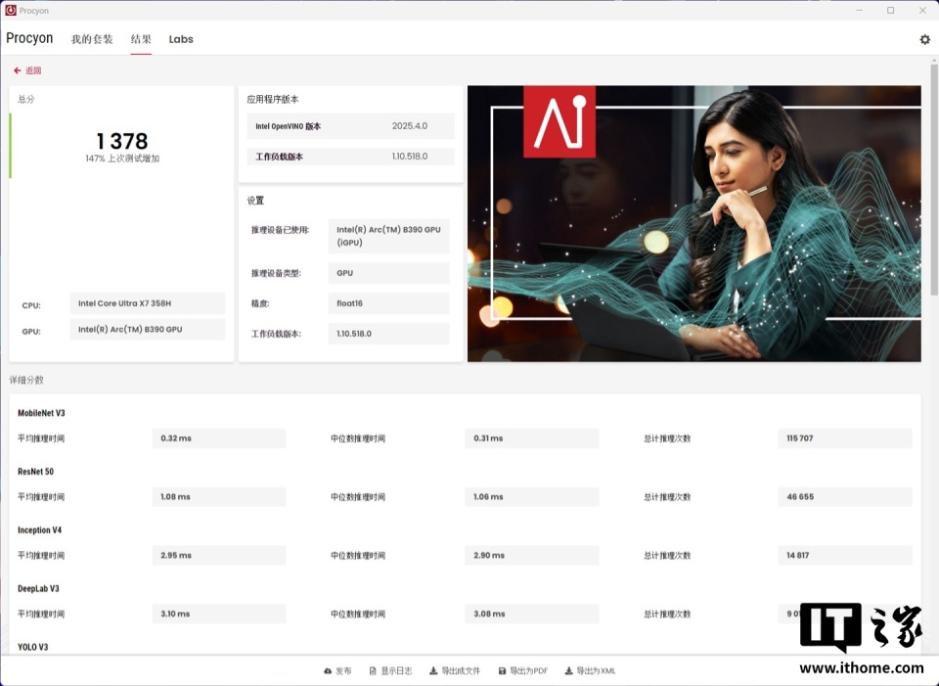Screen dimensions: 939x686
Task: Click the export as XML download icon
Action: click(x=569, y=671)
